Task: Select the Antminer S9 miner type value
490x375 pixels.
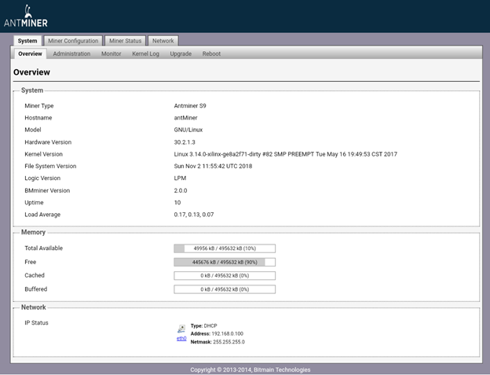Action: (190, 105)
